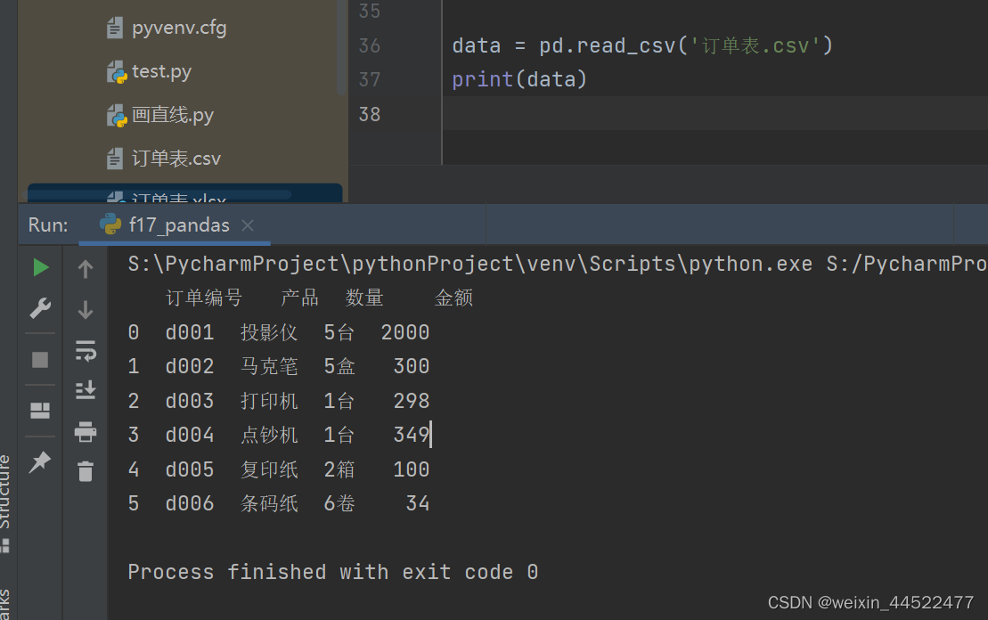Screen dimensions: 988x620
Task: Open test.py in the project tree
Action: tap(161, 71)
